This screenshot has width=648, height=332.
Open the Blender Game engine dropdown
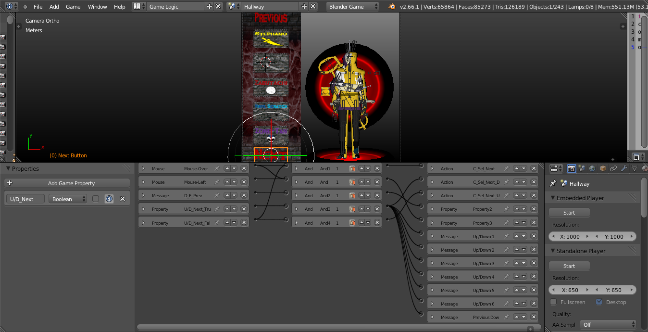tap(353, 6)
